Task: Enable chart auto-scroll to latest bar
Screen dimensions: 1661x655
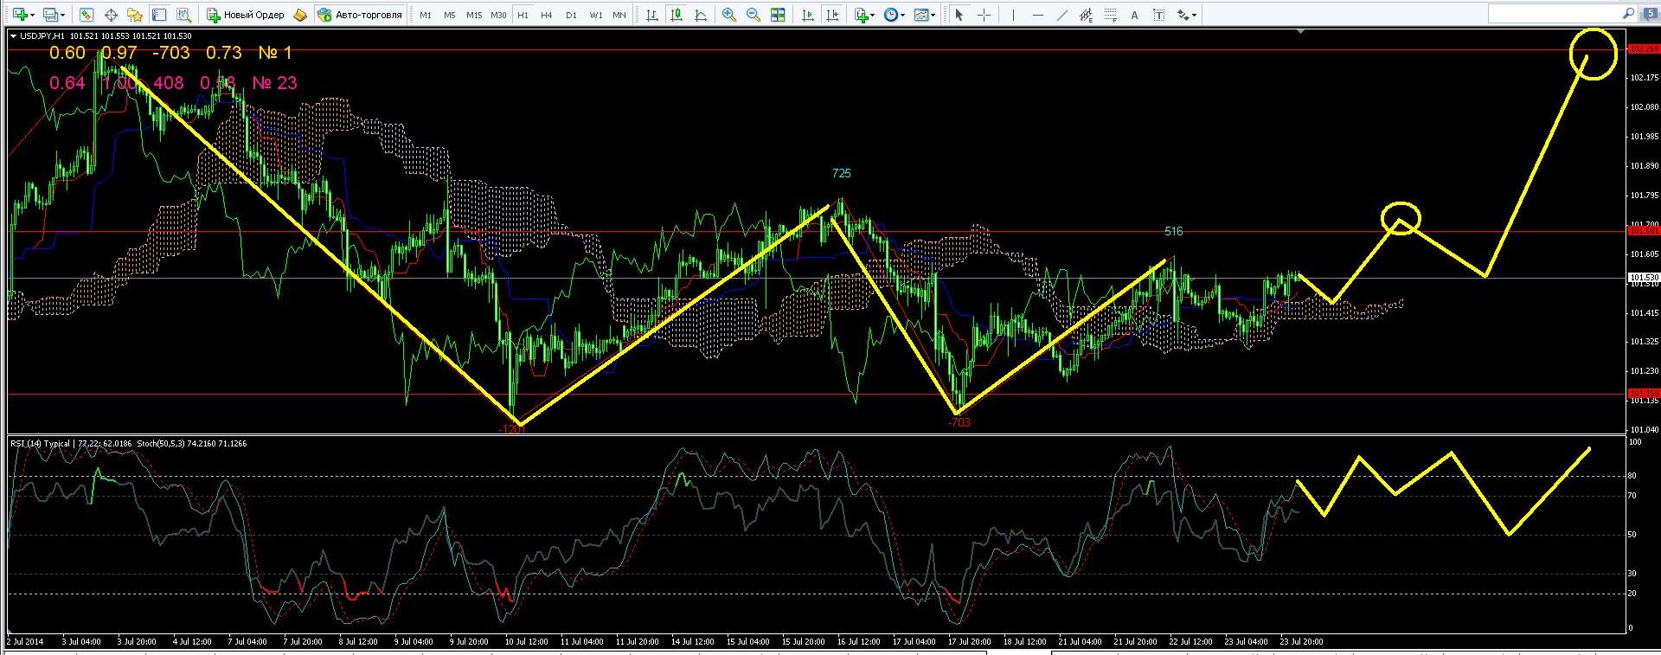Action: click(807, 15)
